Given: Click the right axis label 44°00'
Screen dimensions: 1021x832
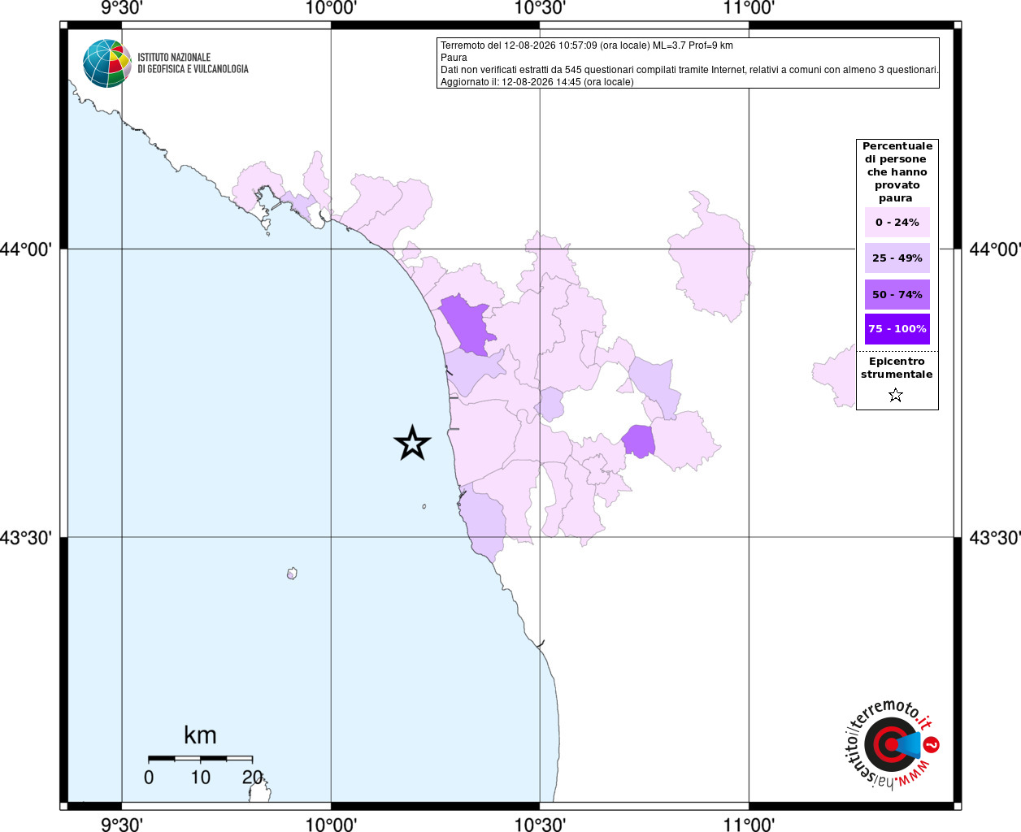Looking at the screenshot, I should pyautogui.click(x=995, y=249).
